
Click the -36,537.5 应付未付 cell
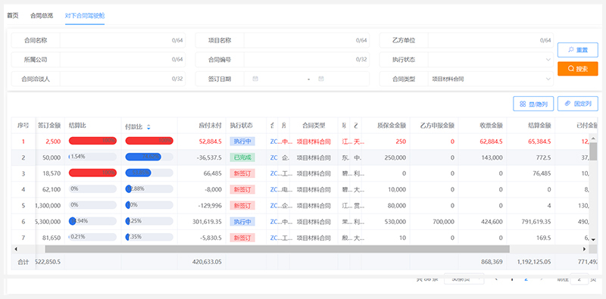coord(209,157)
